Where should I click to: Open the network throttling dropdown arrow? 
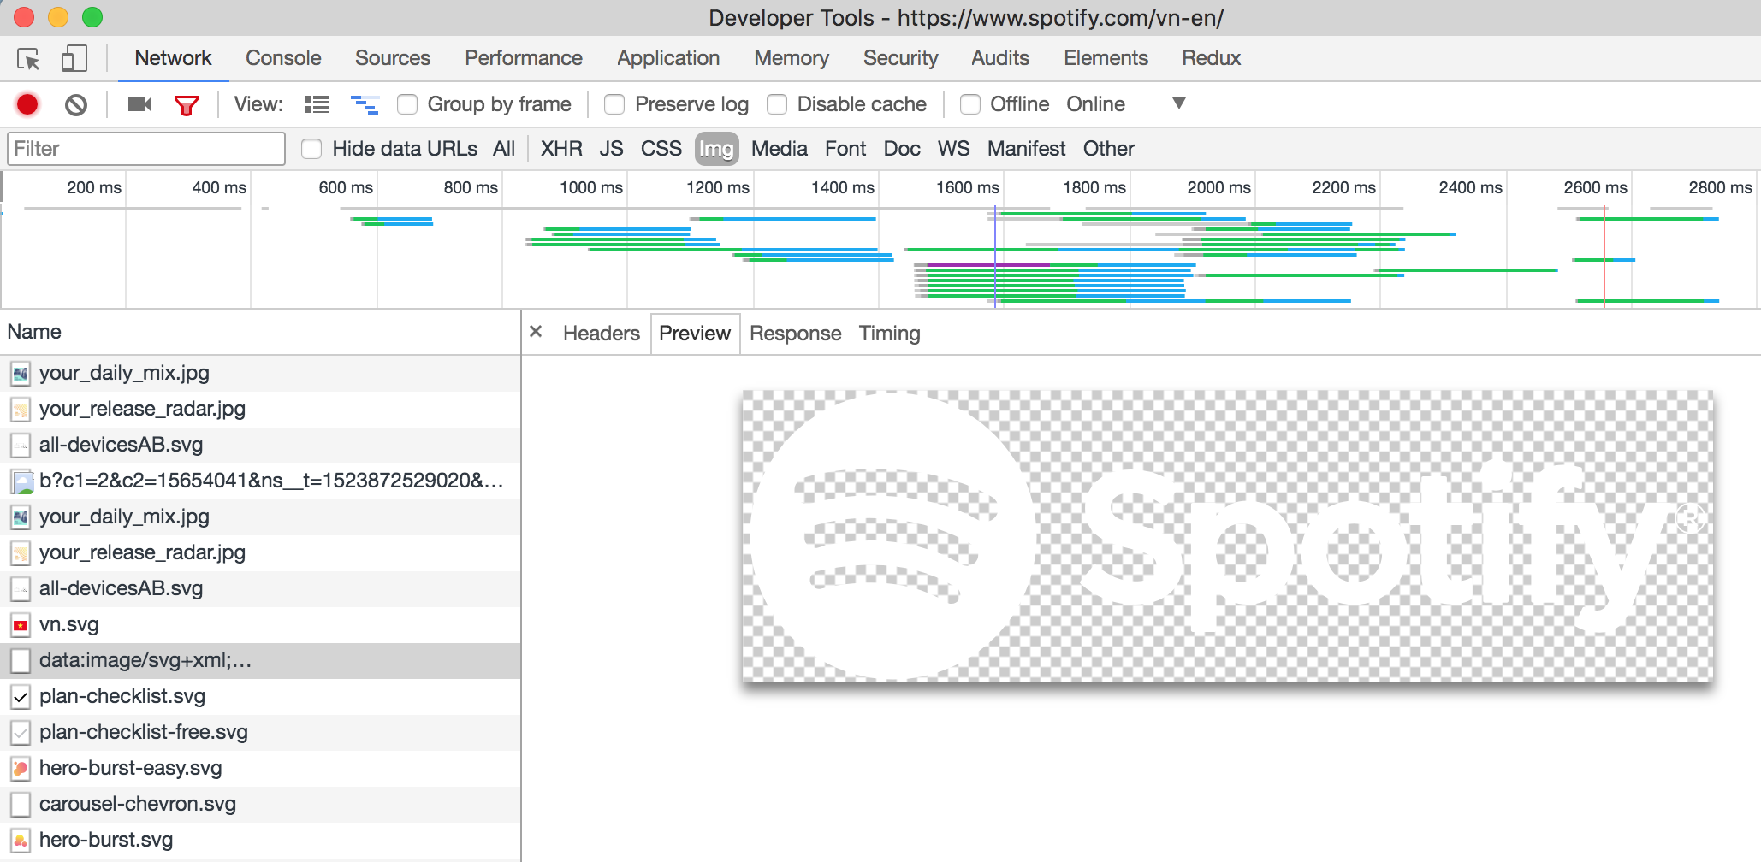(1178, 103)
